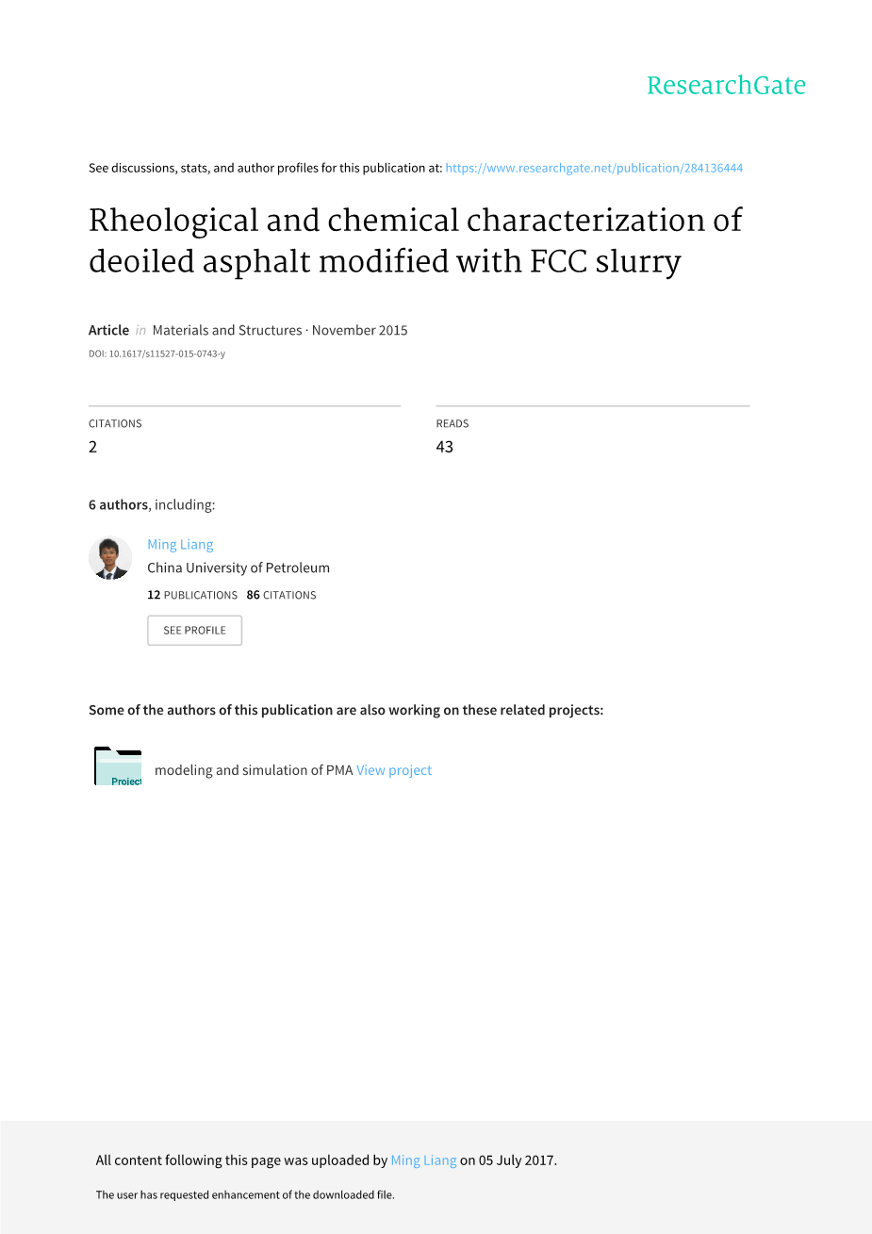Screen dimensions: 872x1234
Task: Click the Ming Liang author name link
Action: (180, 544)
